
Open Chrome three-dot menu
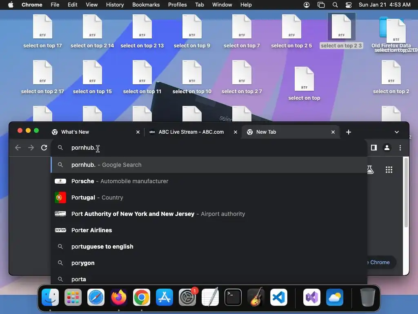tap(400, 148)
